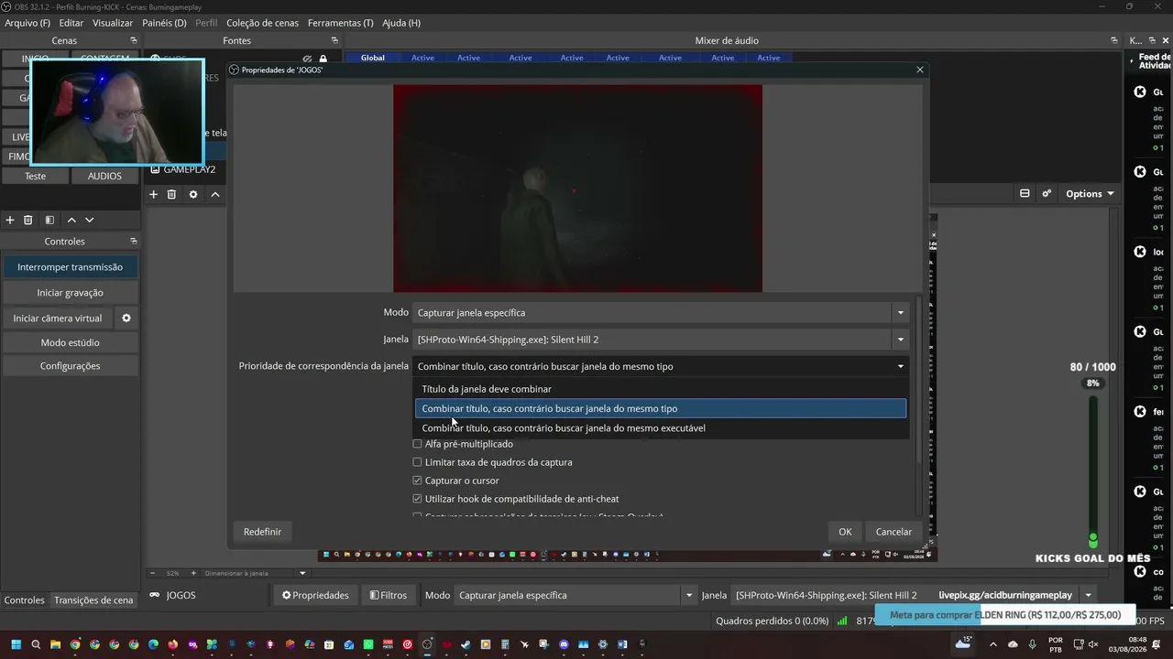This screenshot has width=1173, height=659.
Task: Open the Arquivo menu
Action: (27, 23)
